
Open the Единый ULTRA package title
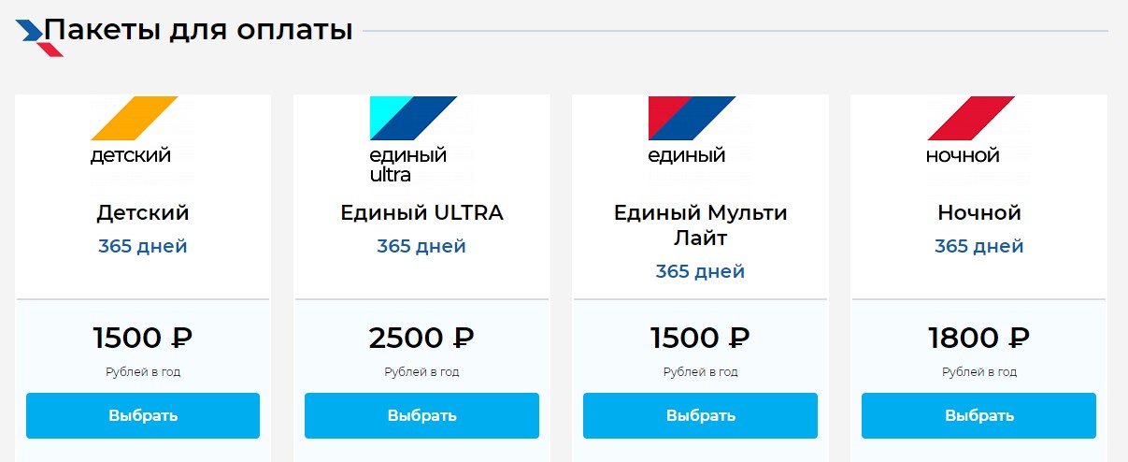click(x=421, y=213)
